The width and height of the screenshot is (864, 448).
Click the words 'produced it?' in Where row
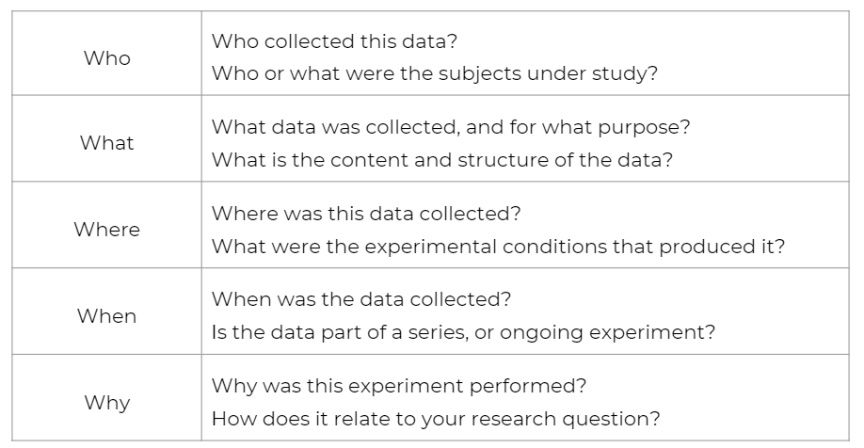(x=722, y=247)
